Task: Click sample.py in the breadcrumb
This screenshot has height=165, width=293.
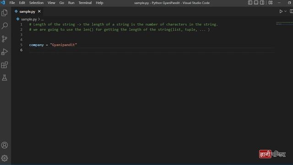Action: click(29, 19)
